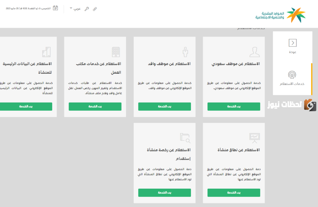Click the chain link icon in header
Image resolution: width=318 pixels, height=207 pixels.
click(x=95, y=9)
